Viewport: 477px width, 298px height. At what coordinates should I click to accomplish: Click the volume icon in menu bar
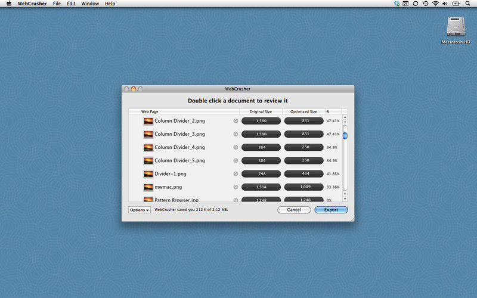445,4
